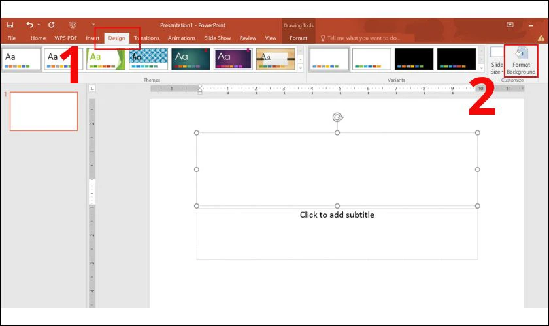Expand the Themes gallery more arrow
The height and width of the screenshot is (326, 549).
(x=301, y=68)
